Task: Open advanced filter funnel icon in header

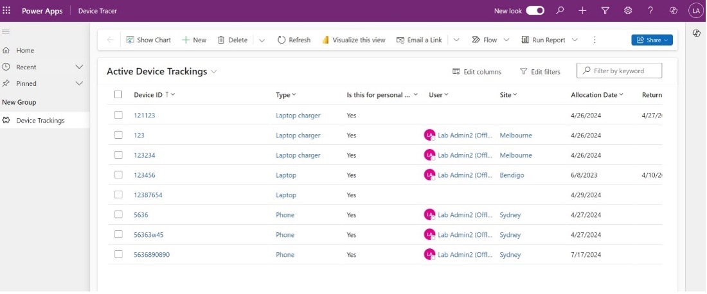Action: [605, 11]
